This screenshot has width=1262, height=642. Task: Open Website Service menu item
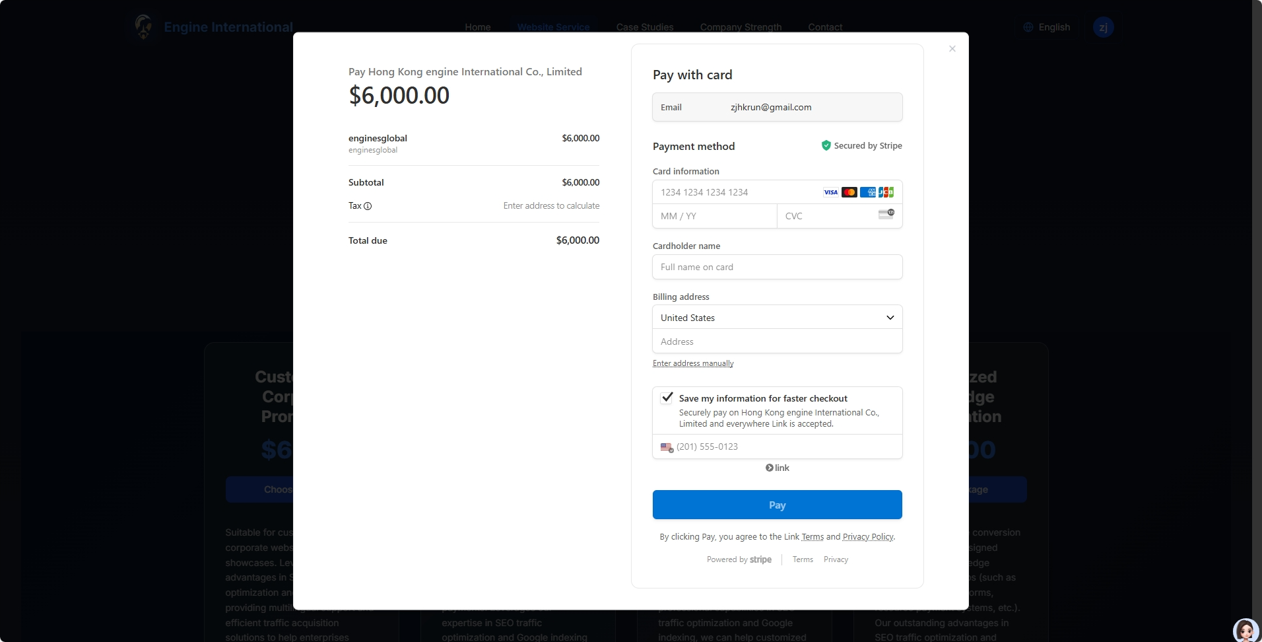tap(553, 27)
